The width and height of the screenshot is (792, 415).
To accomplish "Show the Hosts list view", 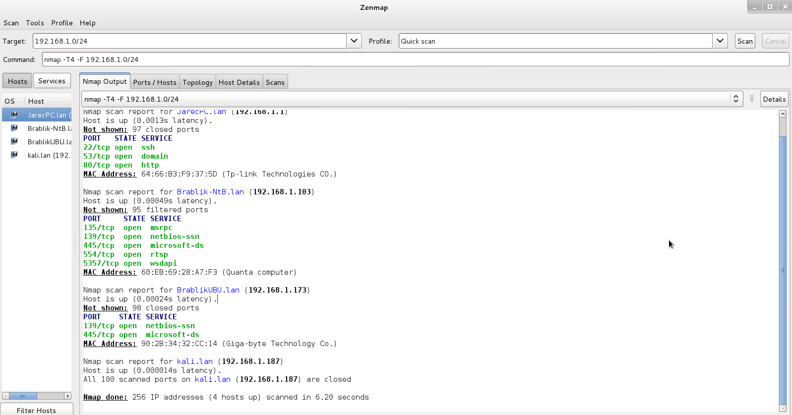I will pos(17,81).
